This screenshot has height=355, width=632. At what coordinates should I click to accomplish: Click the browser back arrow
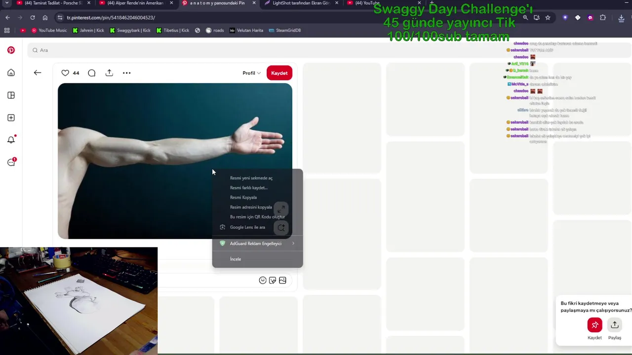(7, 18)
